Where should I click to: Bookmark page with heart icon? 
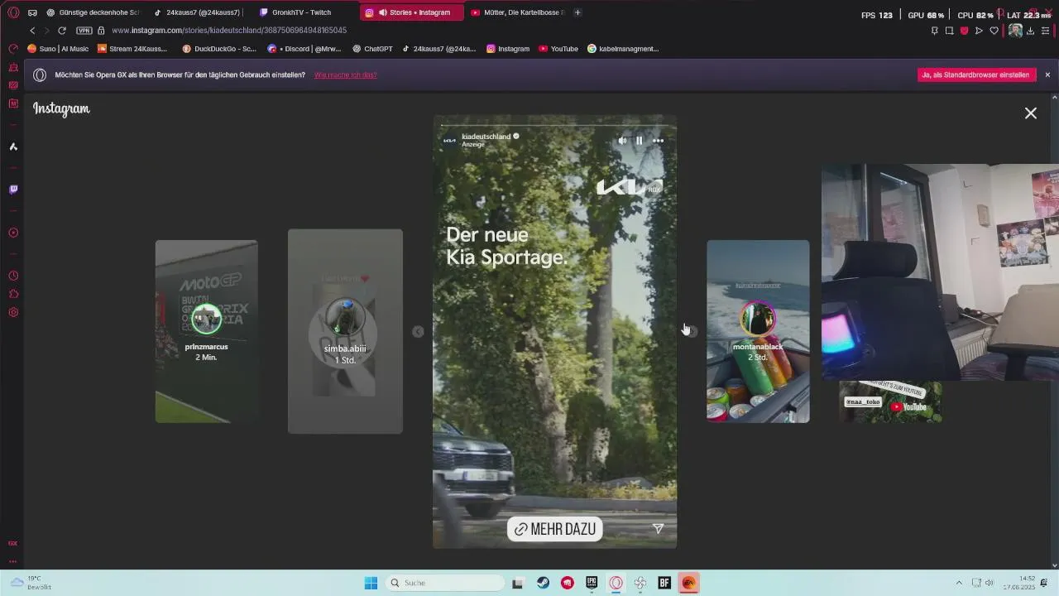994,31
